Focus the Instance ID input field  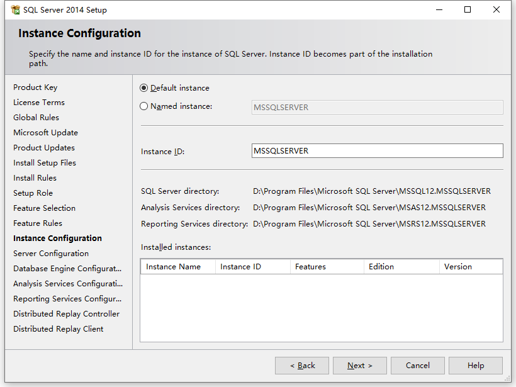(377, 151)
